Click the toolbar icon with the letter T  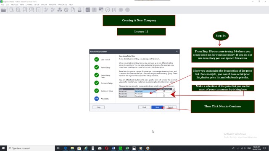[38, 10]
